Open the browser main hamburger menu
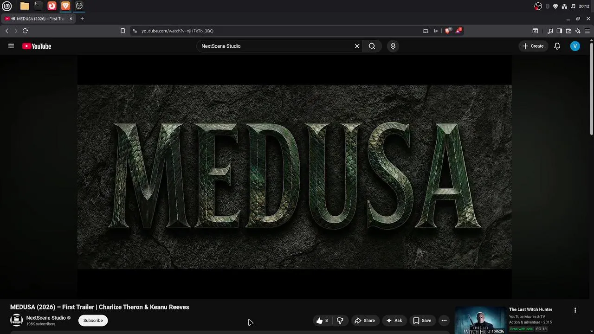The height and width of the screenshot is (334, 594). click(587, 31)
